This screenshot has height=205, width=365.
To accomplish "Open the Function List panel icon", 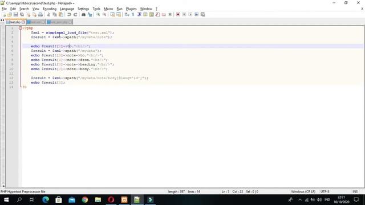I will [157, 14].
